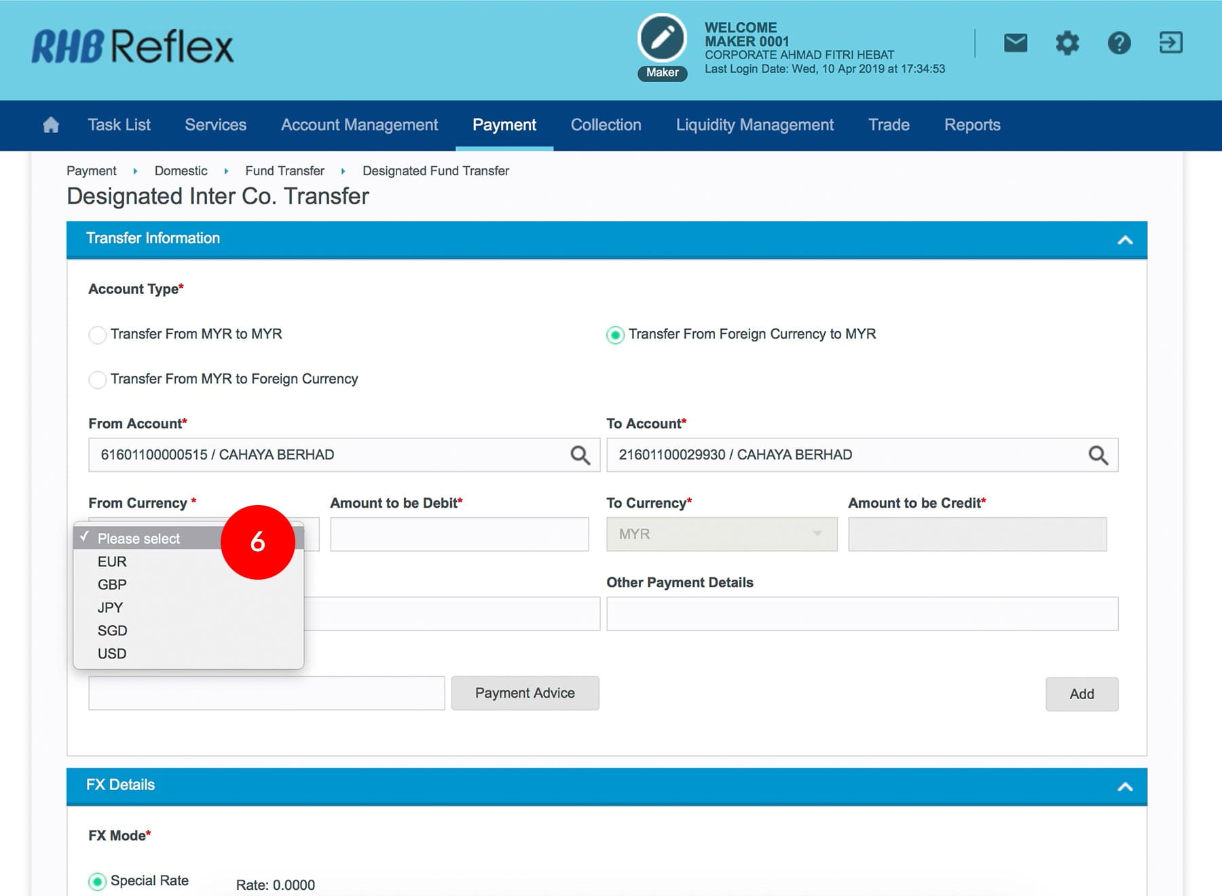Click the Maker pencil profile icon
This screenshot has width=1222, height=896.
click(662, 39)
